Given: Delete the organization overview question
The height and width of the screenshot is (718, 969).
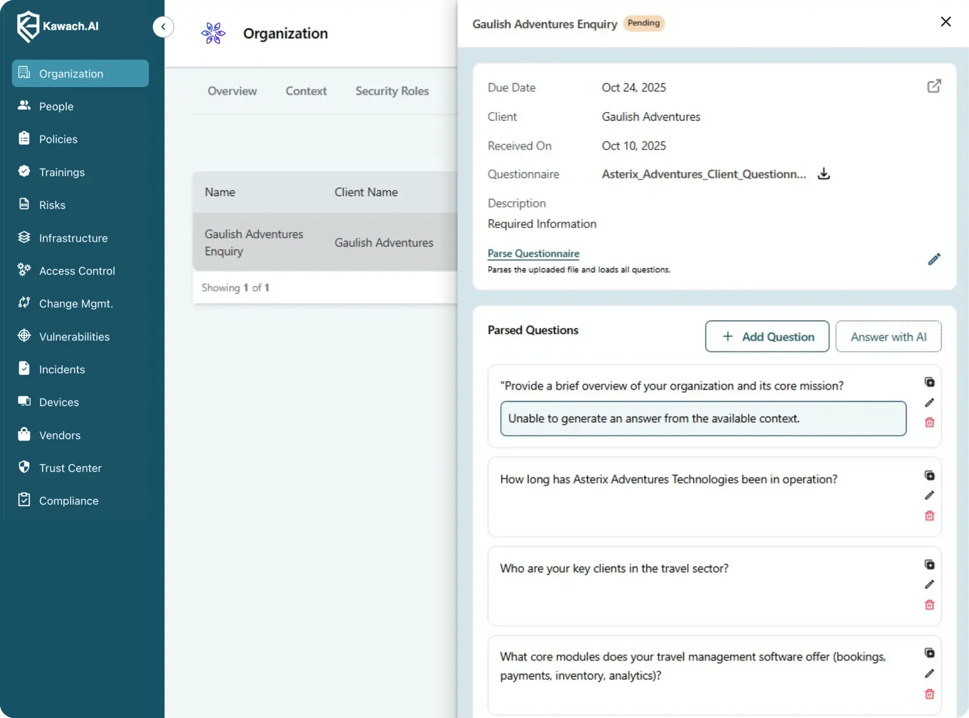Looking at the screenshot, I should [x=929, y=423].
